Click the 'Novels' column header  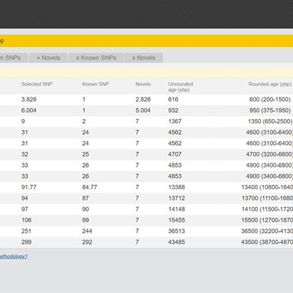143,84
